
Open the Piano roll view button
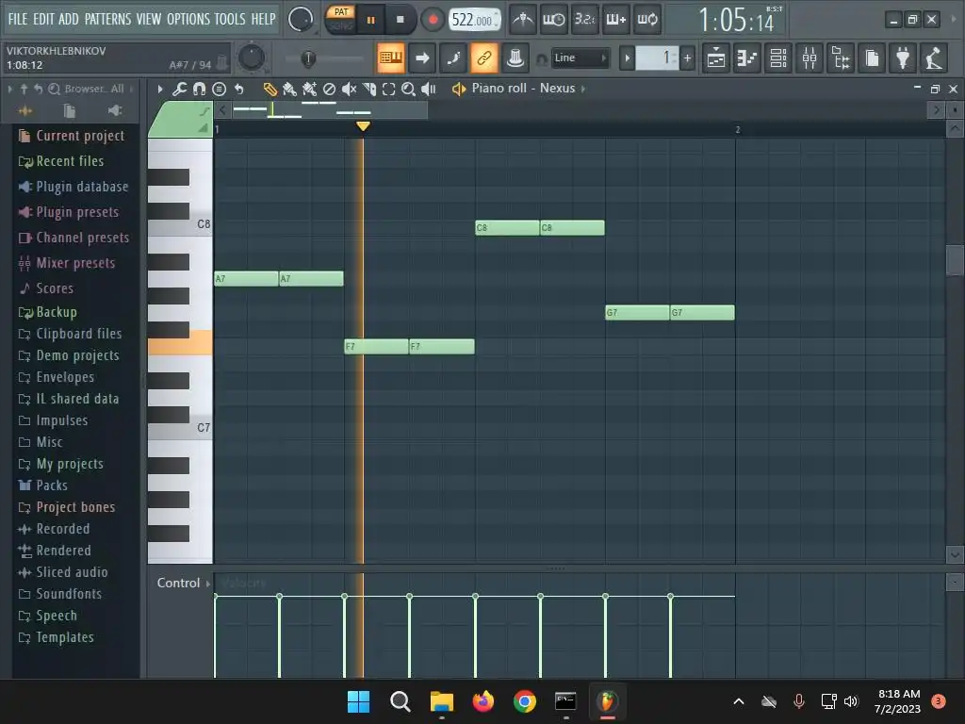pos(747,58)
